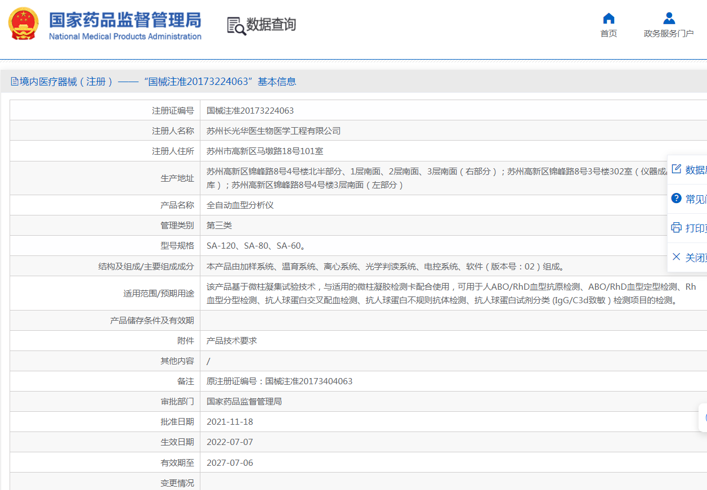Open the 首页 link
This screenshot has height=490, width=707.
coord(608,34)
